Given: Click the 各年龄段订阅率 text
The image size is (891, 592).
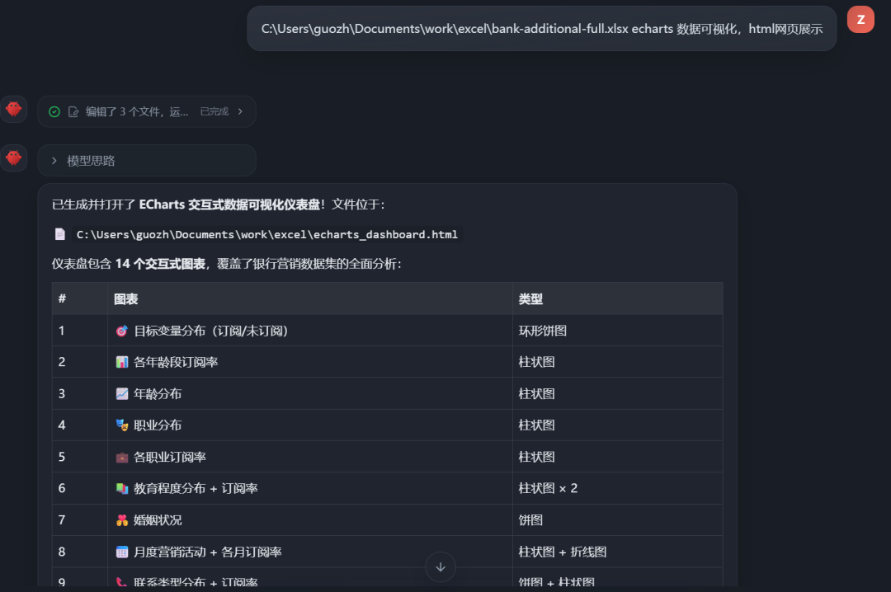Looking at the screenshot, I should (x=176, y=362).
